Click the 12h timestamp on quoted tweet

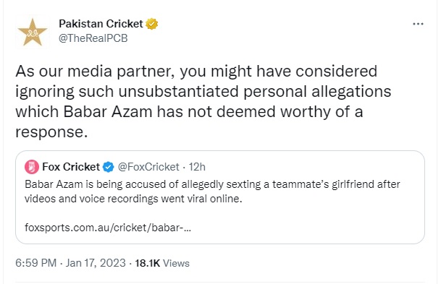tap(197, 167)
